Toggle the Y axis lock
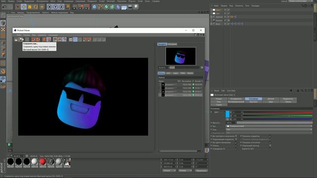This screenshot has height=178, width=317. click(x=55, y=7)
